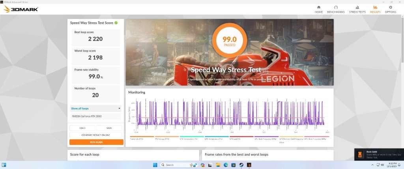Open the Options gear icon
This screenshot has width=404, height=169.
pyautogui.click(x=390, y=9)
